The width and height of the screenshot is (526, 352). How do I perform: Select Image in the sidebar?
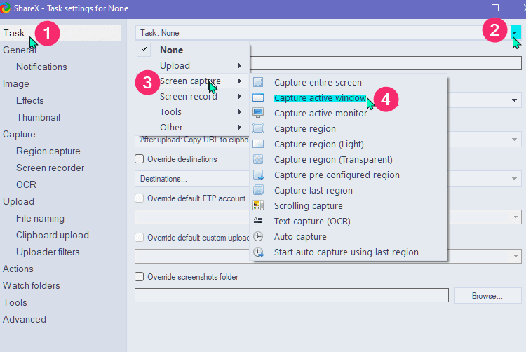coord(15,84)
